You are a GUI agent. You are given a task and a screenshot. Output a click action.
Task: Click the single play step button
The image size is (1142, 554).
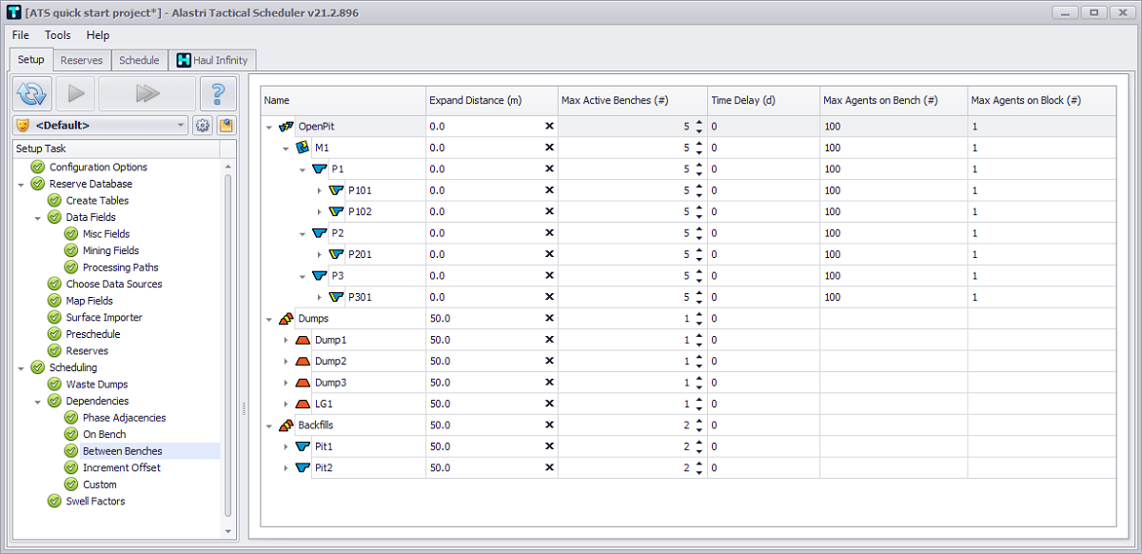click(75, 93)
